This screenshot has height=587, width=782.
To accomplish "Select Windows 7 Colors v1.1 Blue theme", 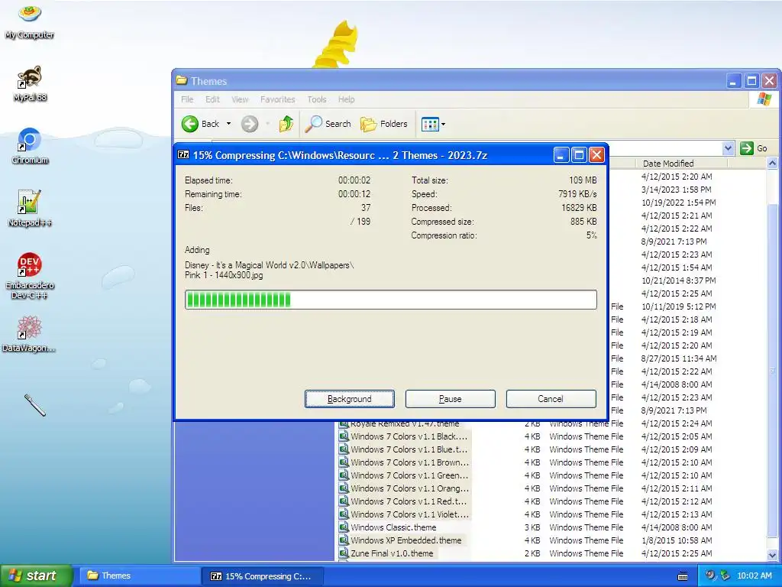I will click(409, 449).
